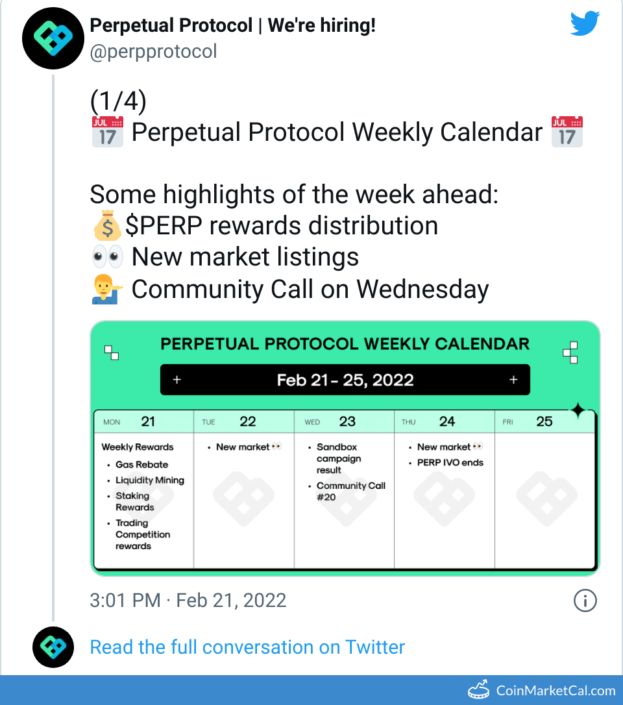Click the money bag emoji
623x705 pixels.
tap(106, 226)
